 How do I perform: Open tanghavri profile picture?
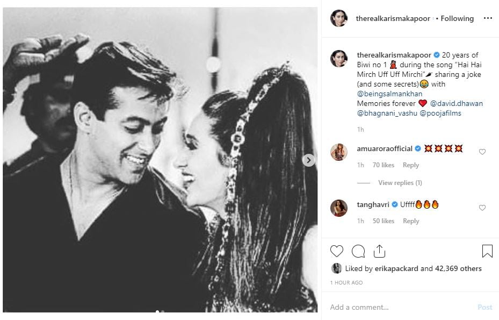click(x=338, y=208)
